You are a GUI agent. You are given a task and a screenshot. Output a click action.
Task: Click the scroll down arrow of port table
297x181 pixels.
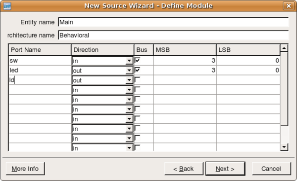click(284, 147)
